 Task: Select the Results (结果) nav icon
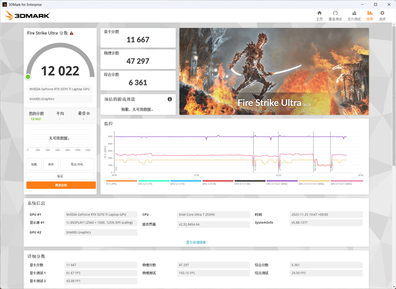point(370,15)
